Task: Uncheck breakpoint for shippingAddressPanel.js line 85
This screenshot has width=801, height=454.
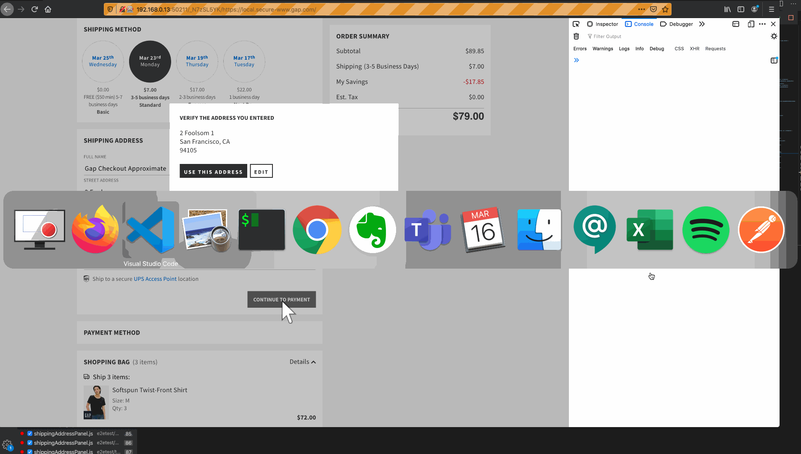Action: pyautogui.click(x=30, y=433)
